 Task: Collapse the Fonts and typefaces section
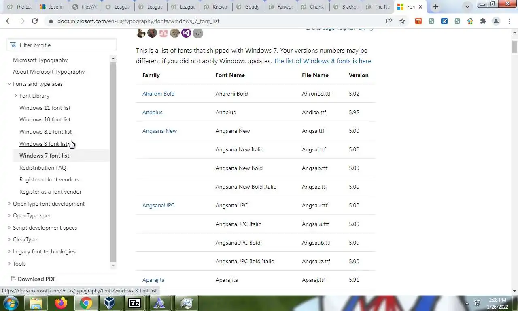9,84
